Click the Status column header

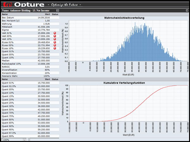[x=55, y=14]
